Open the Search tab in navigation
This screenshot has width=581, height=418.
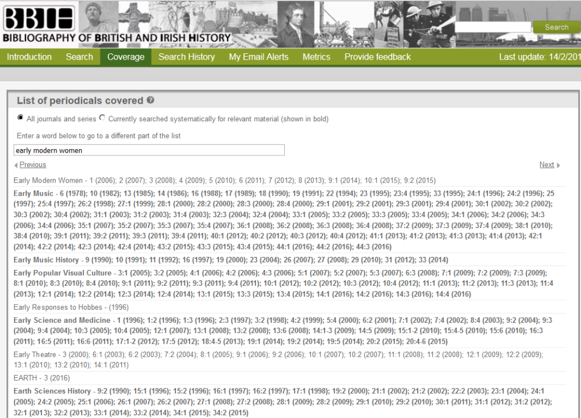pos(79,57)
